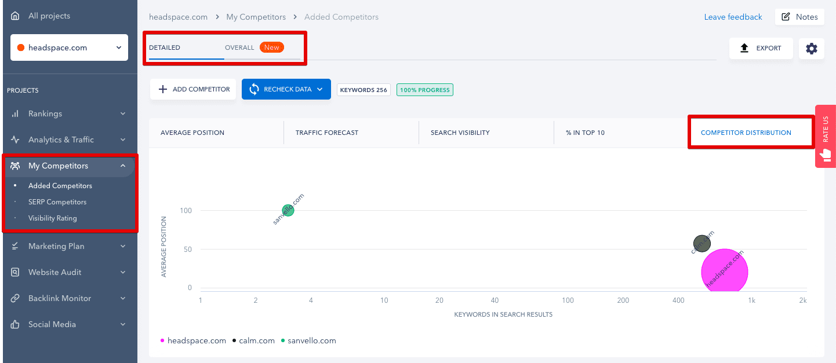Screen dimensions: 836x363
Task: Click the refresh icon on Recheck Data
Action: coord(254,89)
